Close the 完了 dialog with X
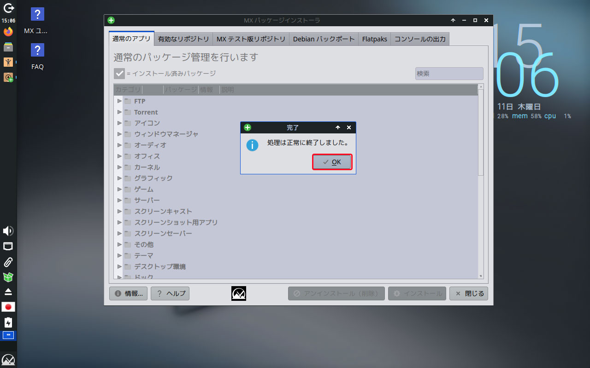The height and width of the screenshot is (368, 590). point(349,127)
